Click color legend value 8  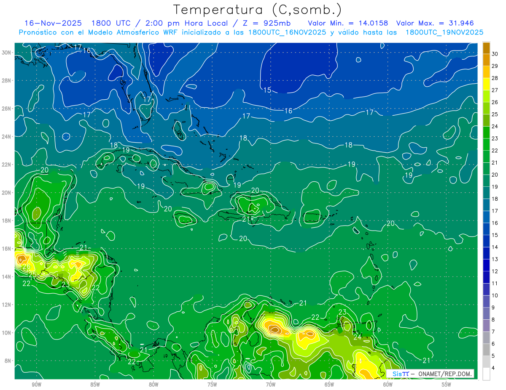point(493,320)
